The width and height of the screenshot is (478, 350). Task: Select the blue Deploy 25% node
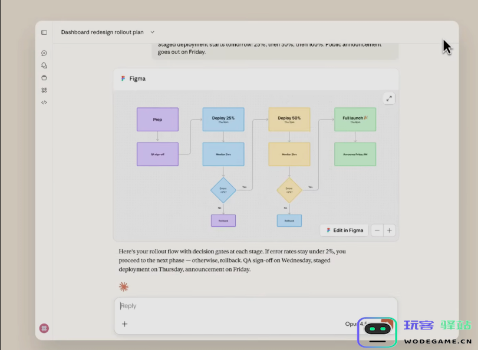point(223,119)
